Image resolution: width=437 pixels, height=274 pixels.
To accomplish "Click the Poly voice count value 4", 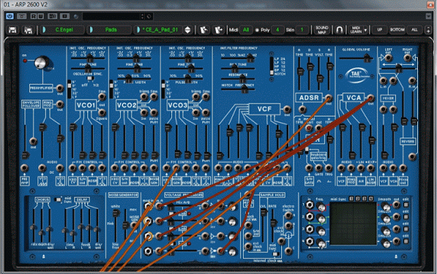I will 277,30.
